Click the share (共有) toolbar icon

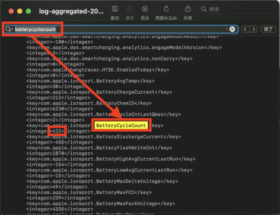click(x=188, y=9)
